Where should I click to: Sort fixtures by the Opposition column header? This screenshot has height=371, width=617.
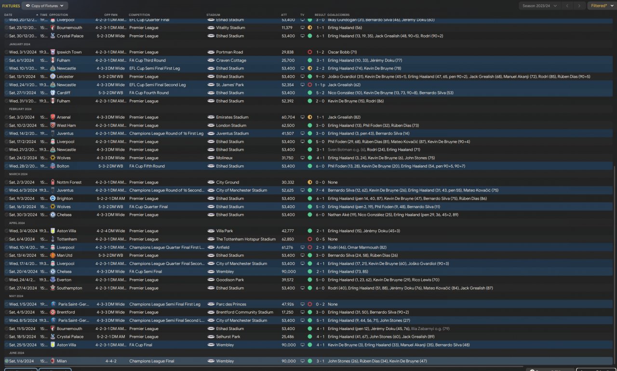click(x=59, y=15)
